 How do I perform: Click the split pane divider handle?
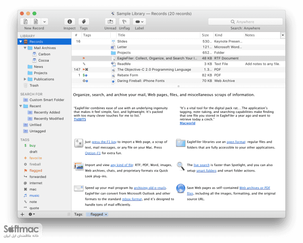[179, 86]
